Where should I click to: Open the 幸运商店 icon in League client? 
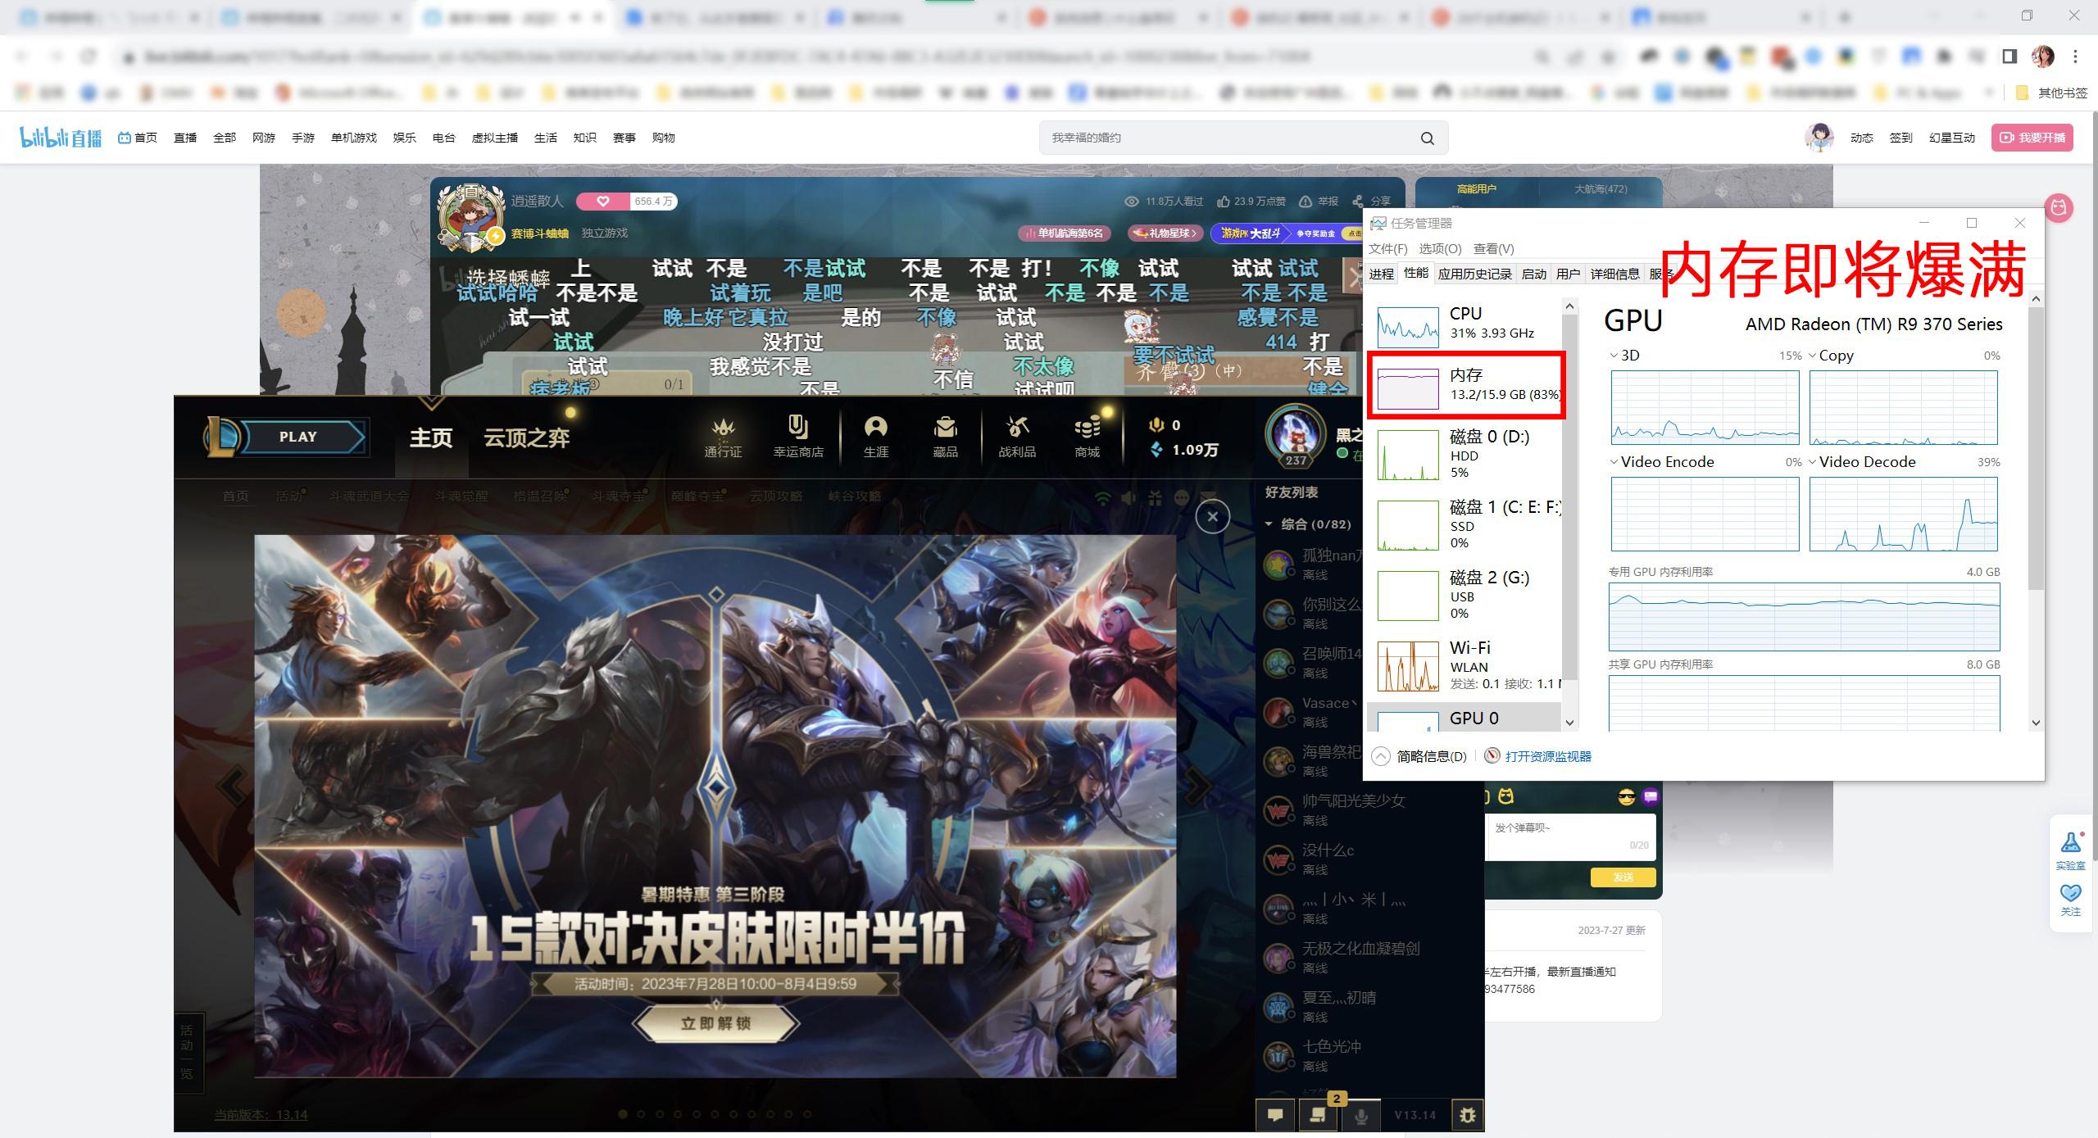[798, 436]
